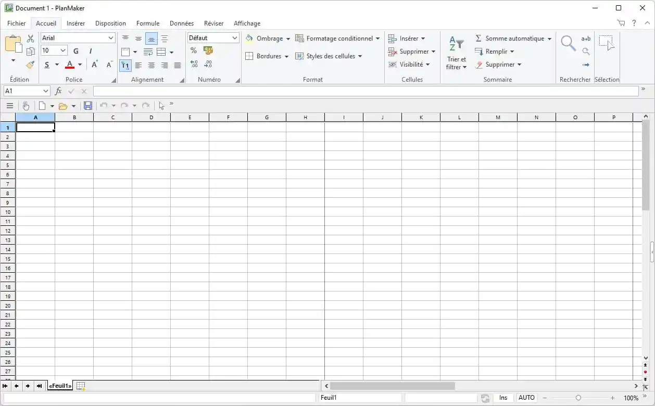Click the font color red A swatch
The image size is (655, 406).
click(70, 65)
